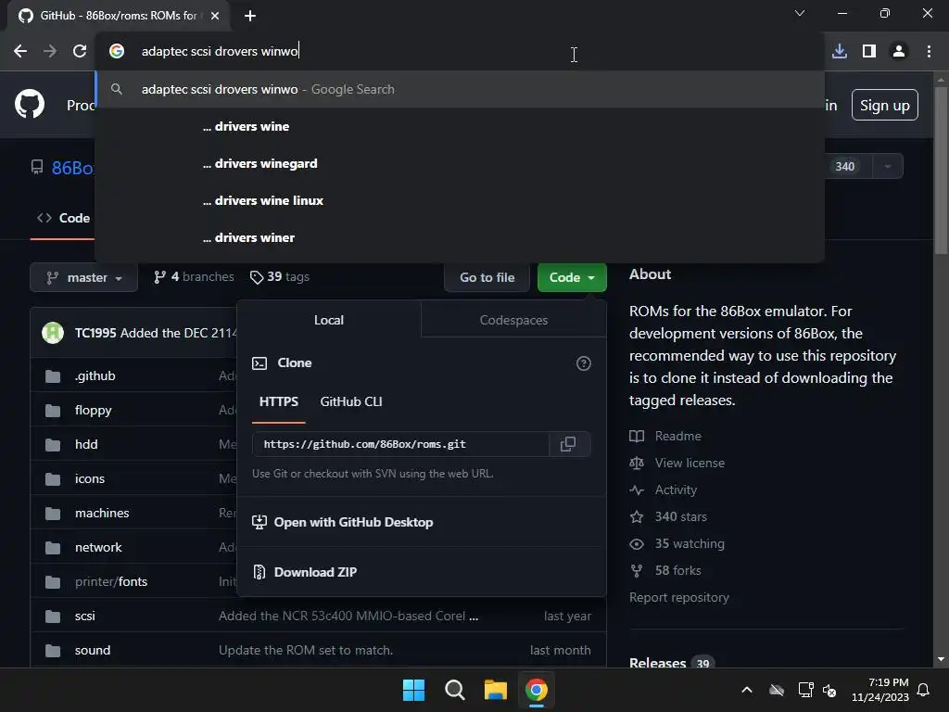Click the hdd folder icon
The width and height of the screenshot is (949, 712).
(x=53, y=445)
